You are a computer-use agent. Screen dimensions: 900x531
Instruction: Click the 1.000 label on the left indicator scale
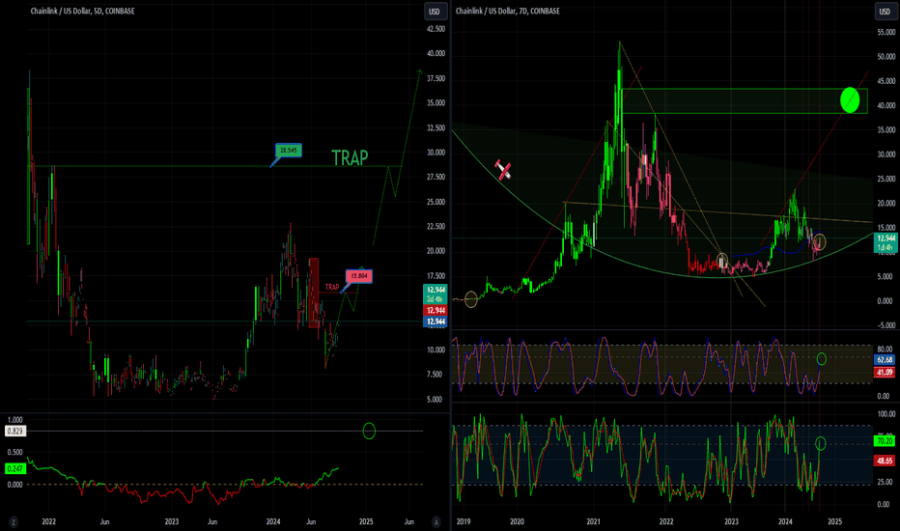pyautogui.click(x=14, y=420)
